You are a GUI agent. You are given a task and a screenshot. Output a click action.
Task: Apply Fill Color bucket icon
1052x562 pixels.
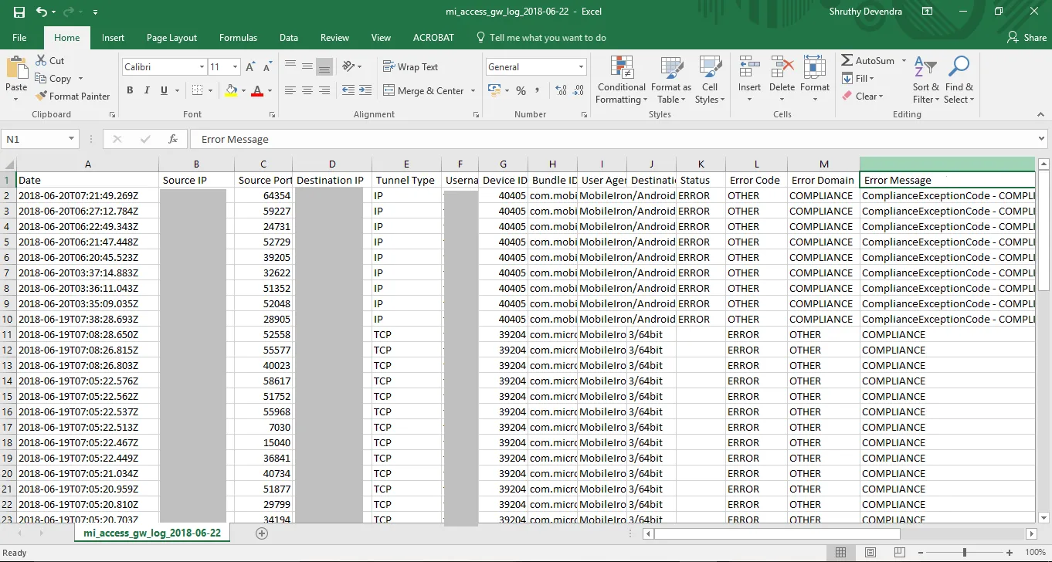(231, 90)
